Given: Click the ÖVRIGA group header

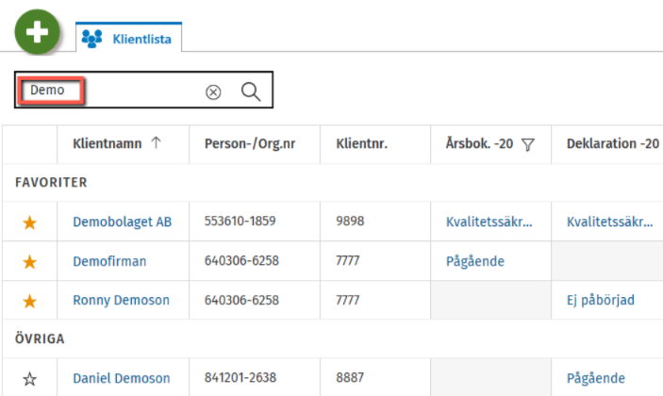Looking at the screenshot, I should [40, 338].
